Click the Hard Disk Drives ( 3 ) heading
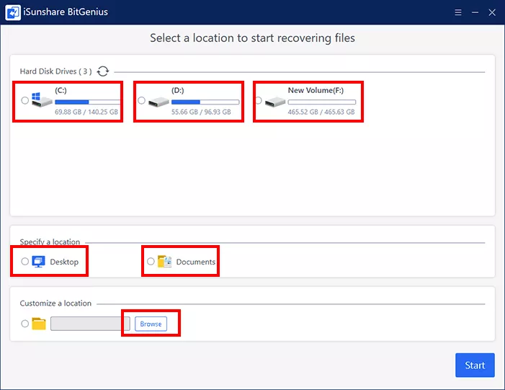This screenshot has width=505, height=390. 55,71
